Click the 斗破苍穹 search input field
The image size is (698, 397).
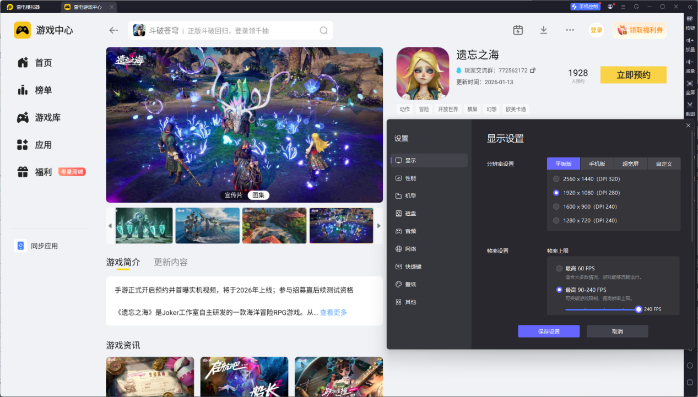click(x=230, y=30)
